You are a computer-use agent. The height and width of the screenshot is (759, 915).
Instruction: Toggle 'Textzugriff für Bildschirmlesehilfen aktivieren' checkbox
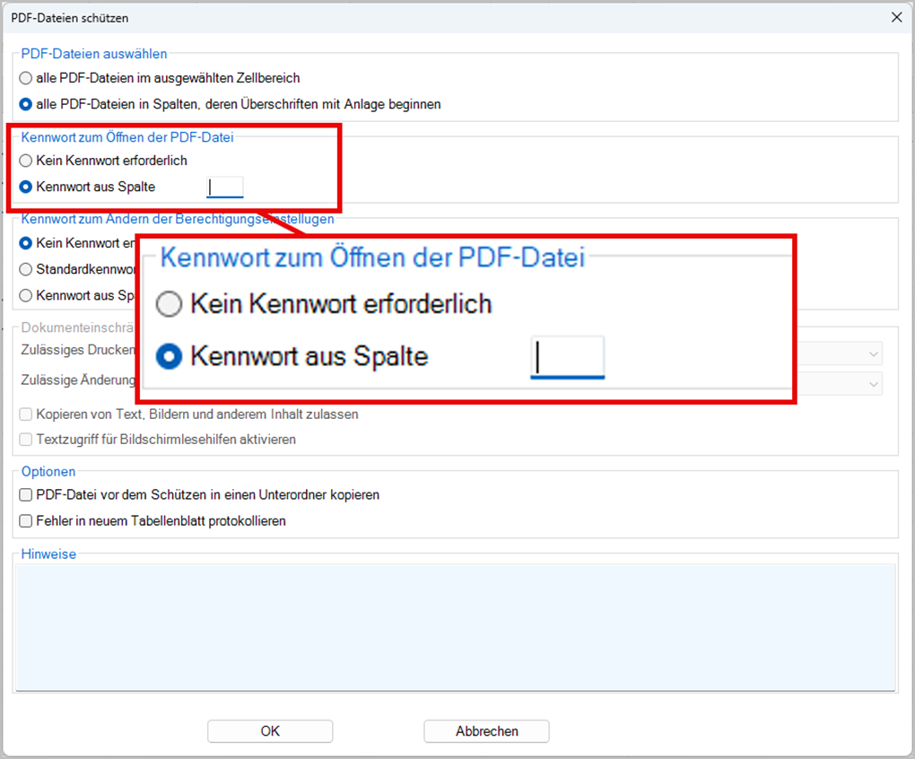[26, 440]
